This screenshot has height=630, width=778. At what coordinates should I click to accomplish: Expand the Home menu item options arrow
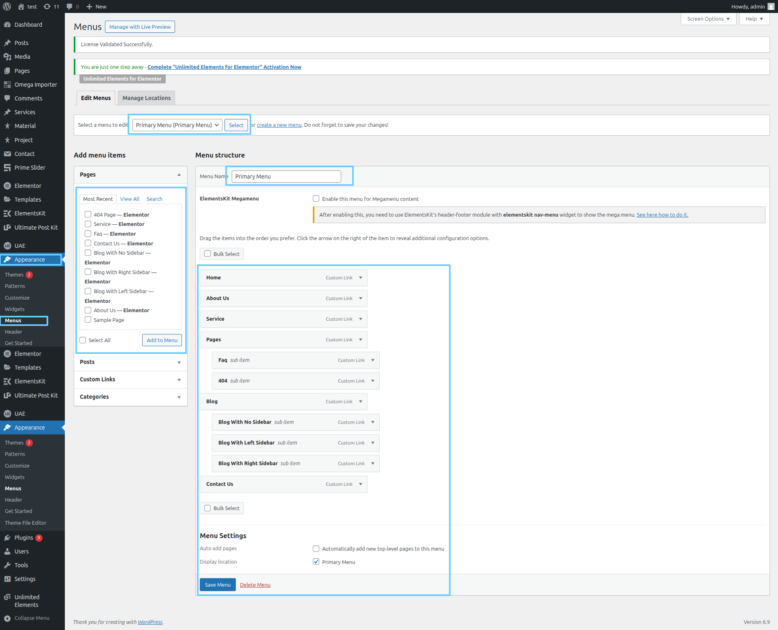click(360, 278)
